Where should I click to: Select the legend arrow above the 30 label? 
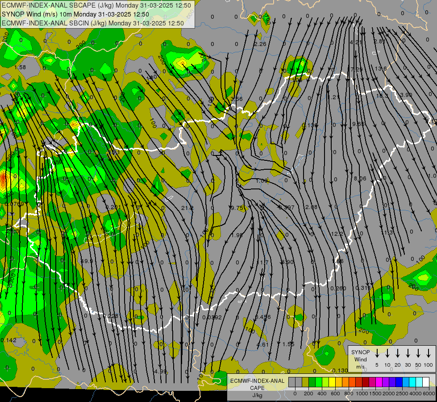click(408, 353)
